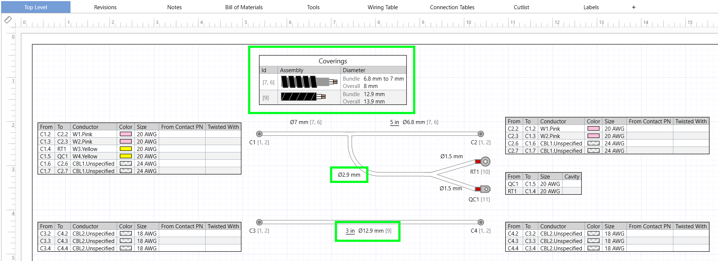
Task: Click the "6.8 mm to 7 mm" bundle value
Action: [384, 79]
